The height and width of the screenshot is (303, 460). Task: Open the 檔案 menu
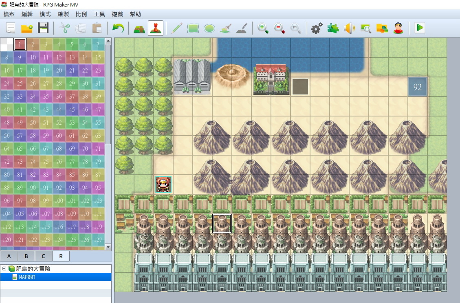tap(9, 14)
